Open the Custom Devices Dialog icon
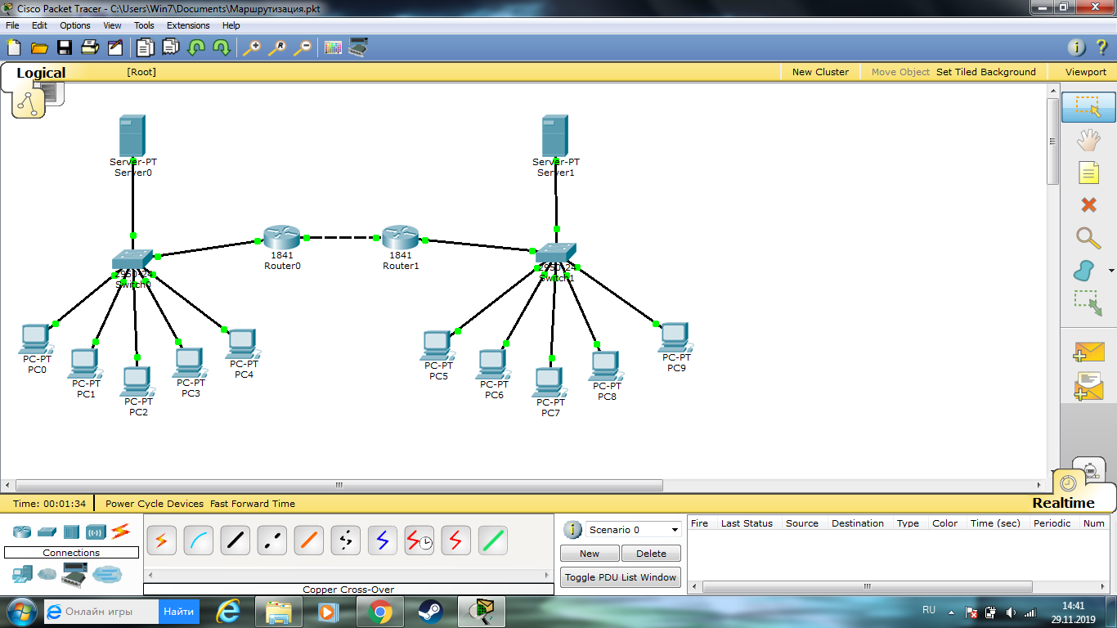1117x628 pixels. [x=358, y=47]
